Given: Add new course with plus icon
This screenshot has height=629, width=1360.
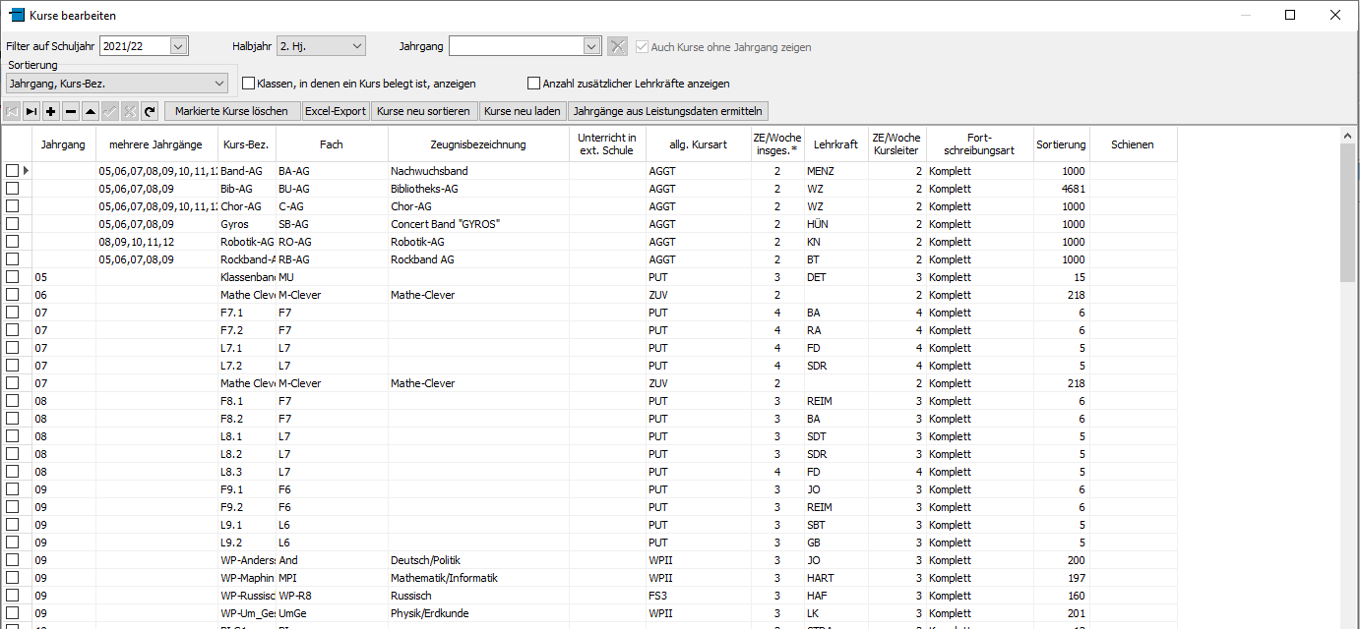Looking at the screenshot, I should click(51, 111).
